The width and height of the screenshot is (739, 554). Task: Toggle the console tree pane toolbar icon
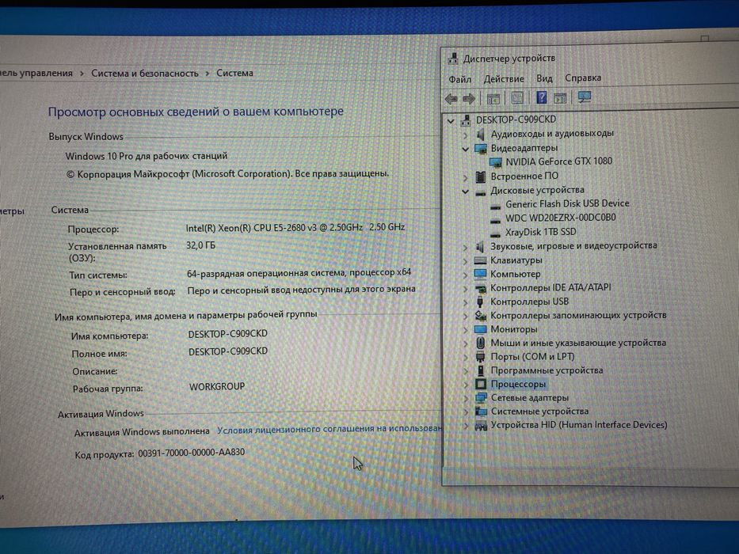[493, 99]
